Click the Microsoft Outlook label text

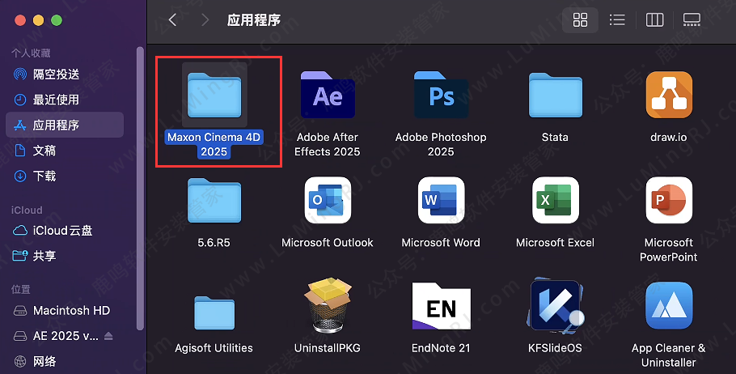tap(328, 242)
